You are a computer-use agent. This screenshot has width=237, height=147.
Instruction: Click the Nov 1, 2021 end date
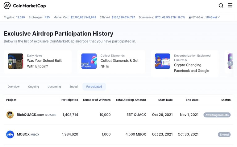[x=189, y=115]
